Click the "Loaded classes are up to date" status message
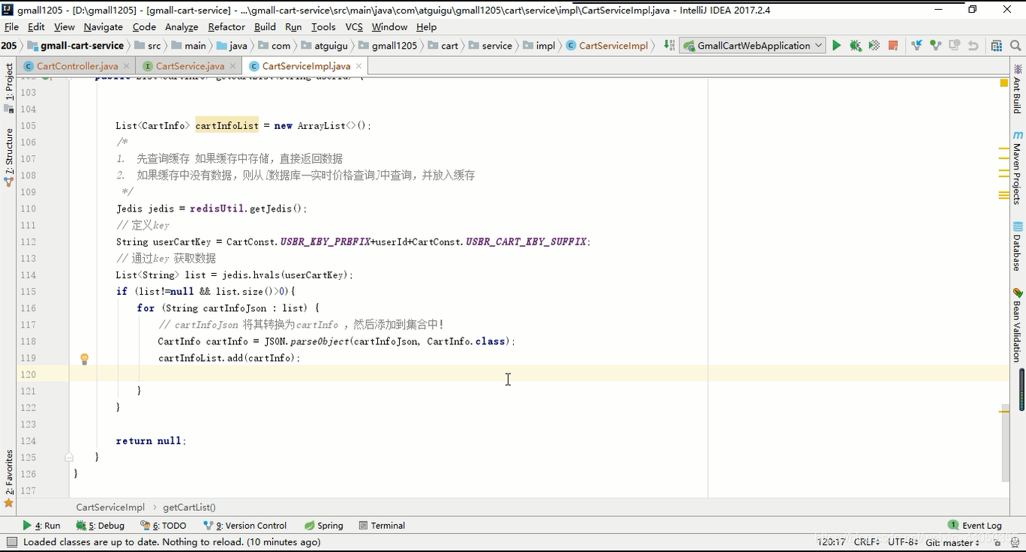The width and height of the screenshot is (1026, 552). pos(172,542)
